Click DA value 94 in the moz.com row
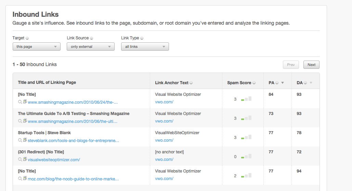 click(x=299, y=171)
